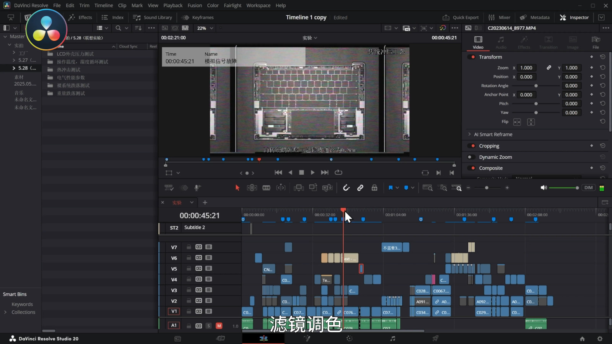Play the timeline forward

click(313, 173)
